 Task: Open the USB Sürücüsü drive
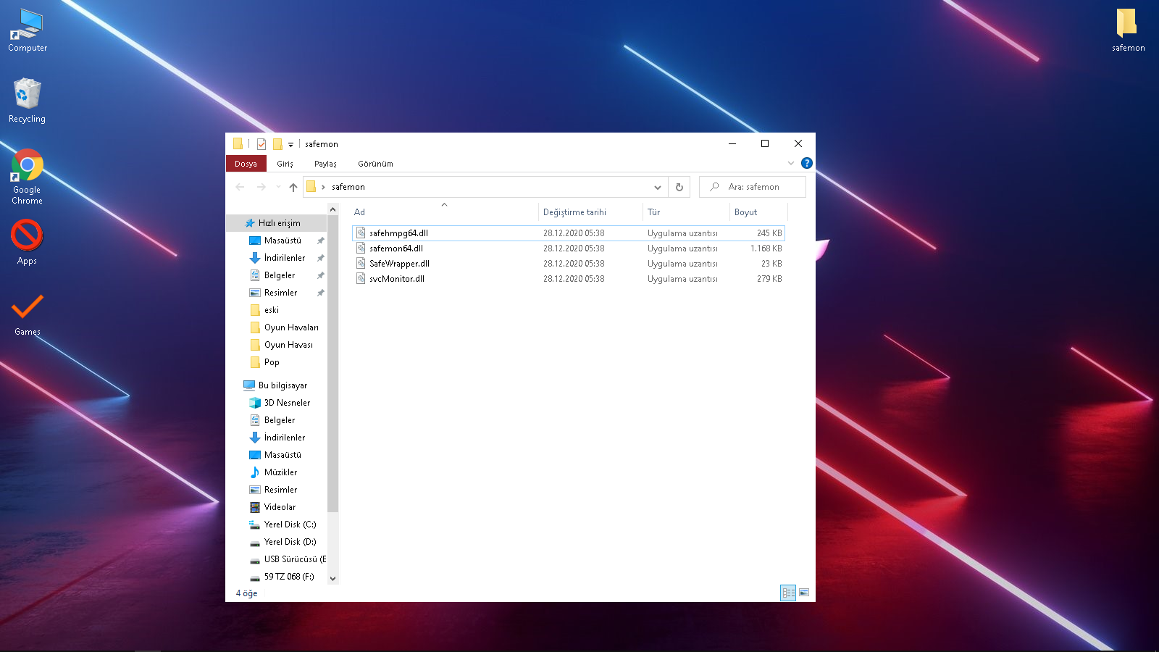coord(295,559)
